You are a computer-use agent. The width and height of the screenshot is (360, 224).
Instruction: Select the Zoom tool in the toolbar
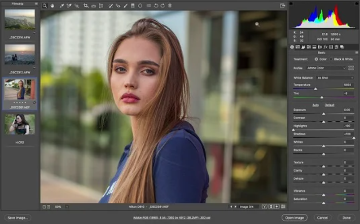click(x=45, y=6)
